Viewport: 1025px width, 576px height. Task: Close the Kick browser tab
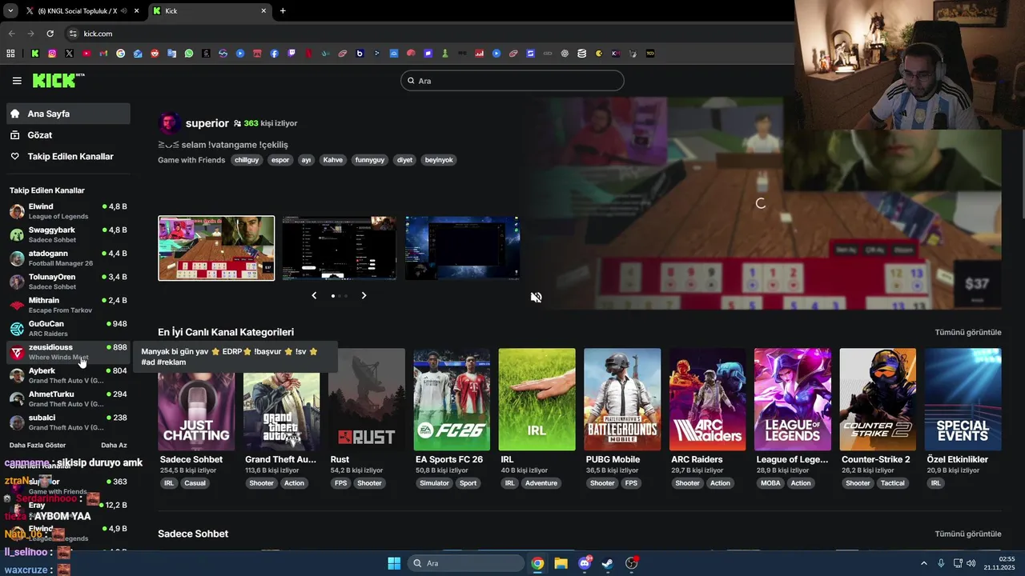point(263,11)
